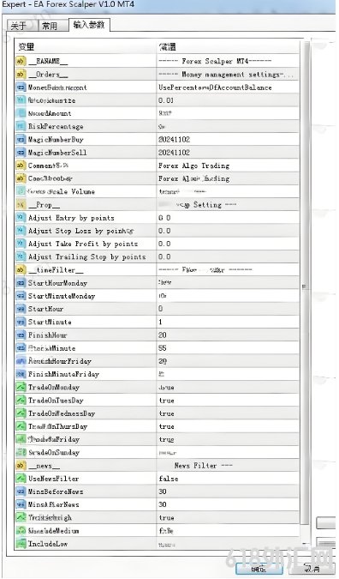Select the Money management settings value
The image size is (339, 579).
tap(225, 75)
